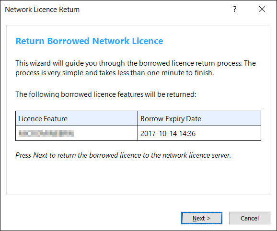The height and width of the screenshot is (231, 277).
Task: Click the Next button to return the licence
Action: 202,218
